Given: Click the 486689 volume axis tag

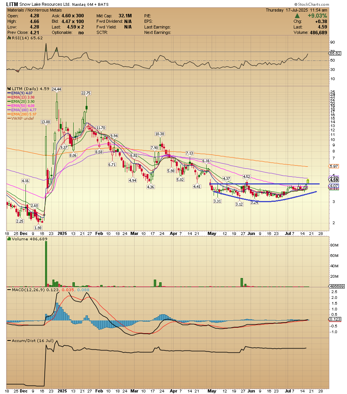Looking at the screenshot, I should coord(337,286).
